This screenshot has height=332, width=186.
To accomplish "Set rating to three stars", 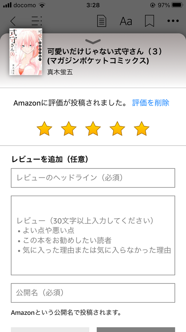I will pyautogui.click(x=93, y=128).
